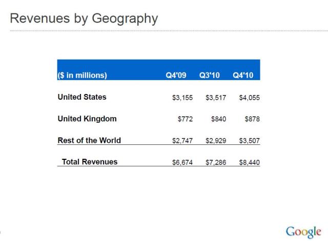This screenshot has height=241, width=328.
Task: Click the United States row label
Action: pyautogui.click(x=82, y=97)
